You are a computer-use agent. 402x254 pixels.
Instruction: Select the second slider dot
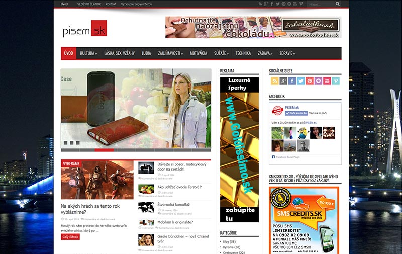tap(72, 143)
